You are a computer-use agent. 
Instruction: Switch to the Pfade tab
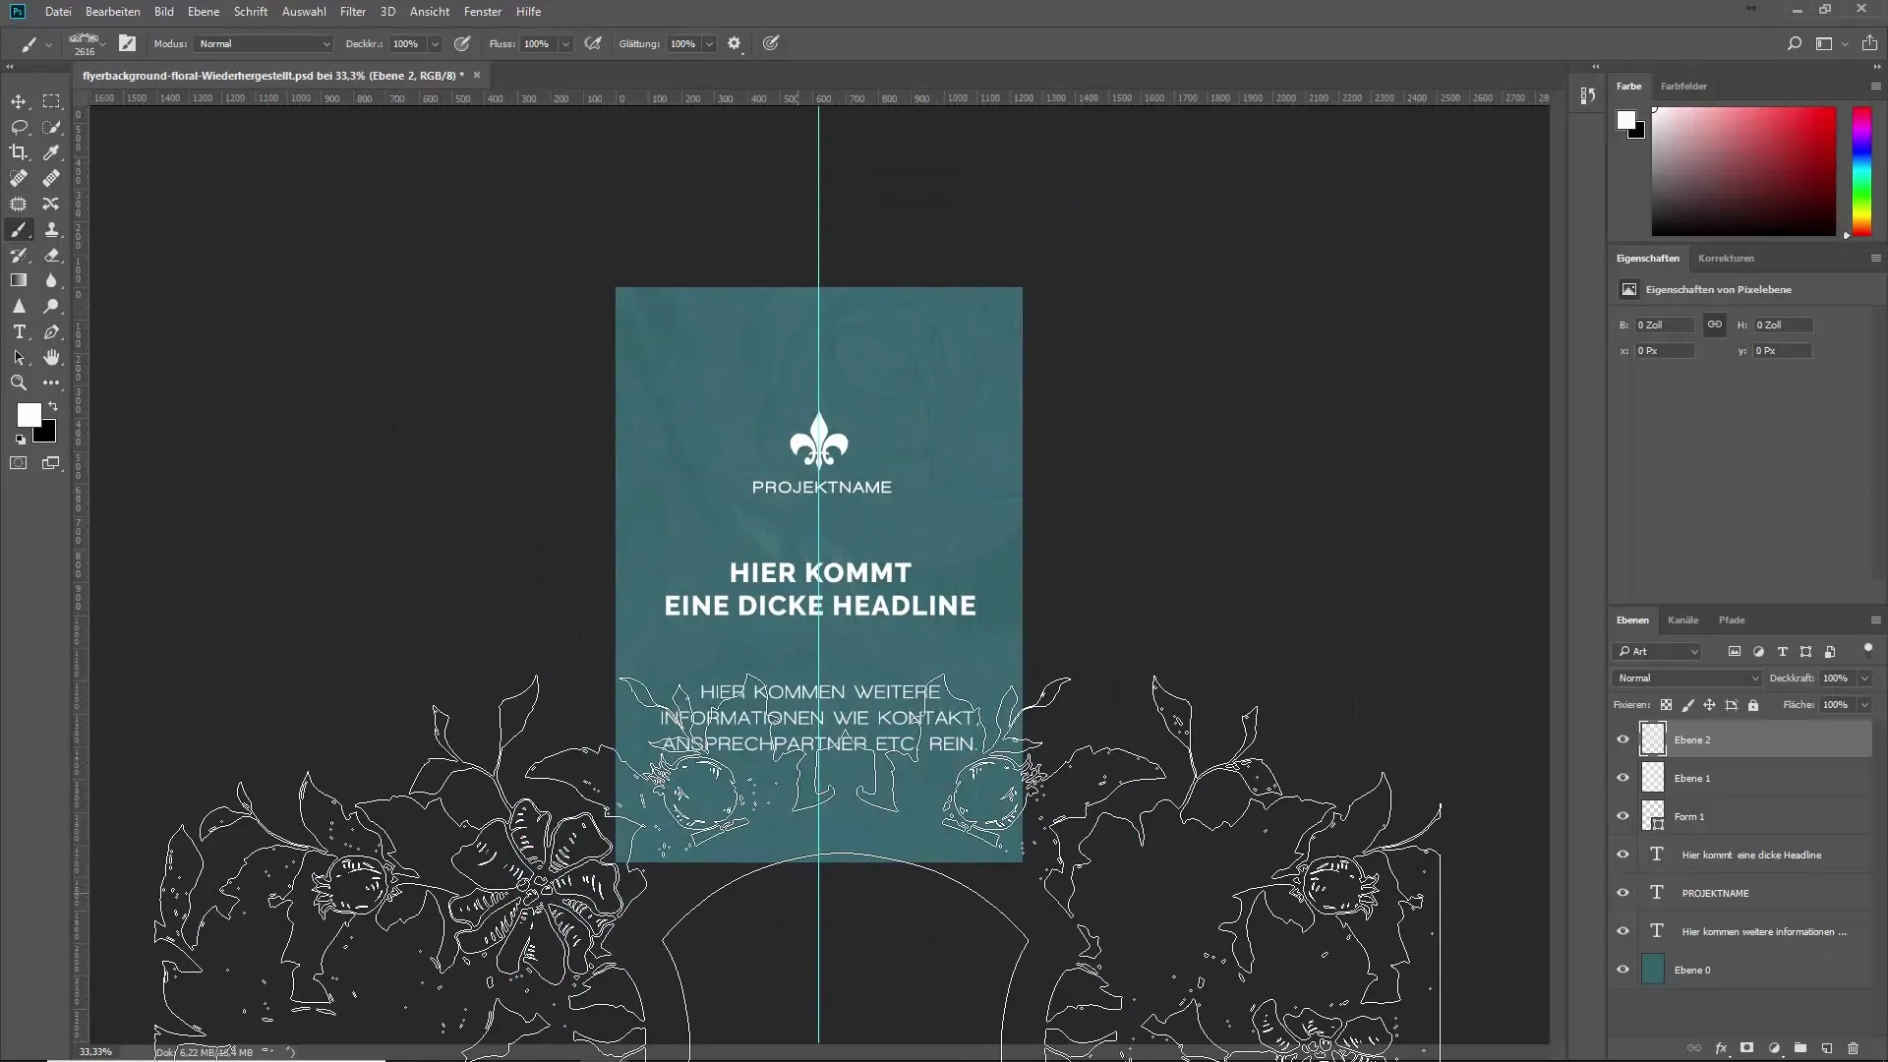1732,619
